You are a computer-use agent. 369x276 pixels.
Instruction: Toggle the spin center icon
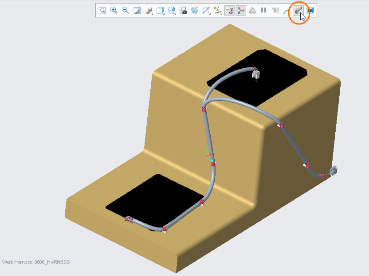(x=241, y=11)
